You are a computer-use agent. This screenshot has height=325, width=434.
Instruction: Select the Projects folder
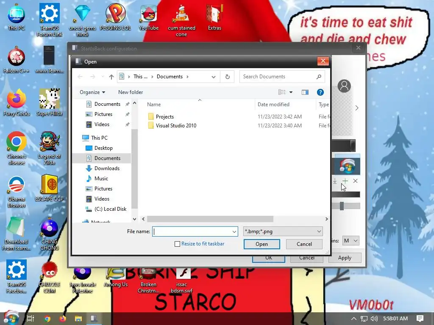tap(165, 117)
